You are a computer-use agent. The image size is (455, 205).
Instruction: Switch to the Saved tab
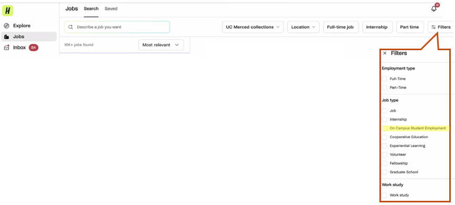[x=111, y=9]
